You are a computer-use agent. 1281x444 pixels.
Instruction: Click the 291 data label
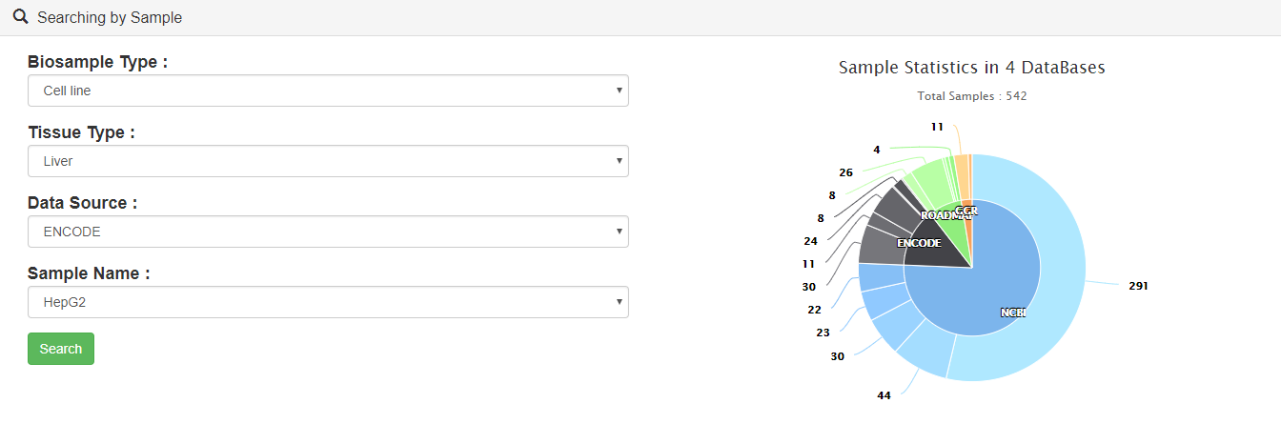[1138, 286]
